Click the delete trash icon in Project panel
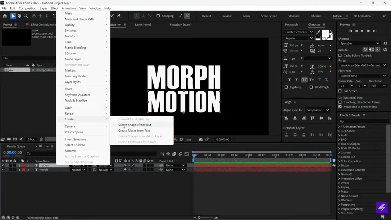 pyautogui.click(x=41, y=140)
